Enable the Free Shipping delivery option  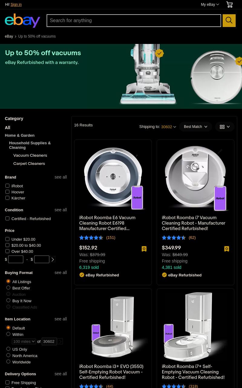pos(8,383)
